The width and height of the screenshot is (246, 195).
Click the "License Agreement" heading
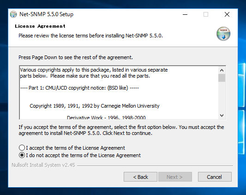click(x=40, y=26)
